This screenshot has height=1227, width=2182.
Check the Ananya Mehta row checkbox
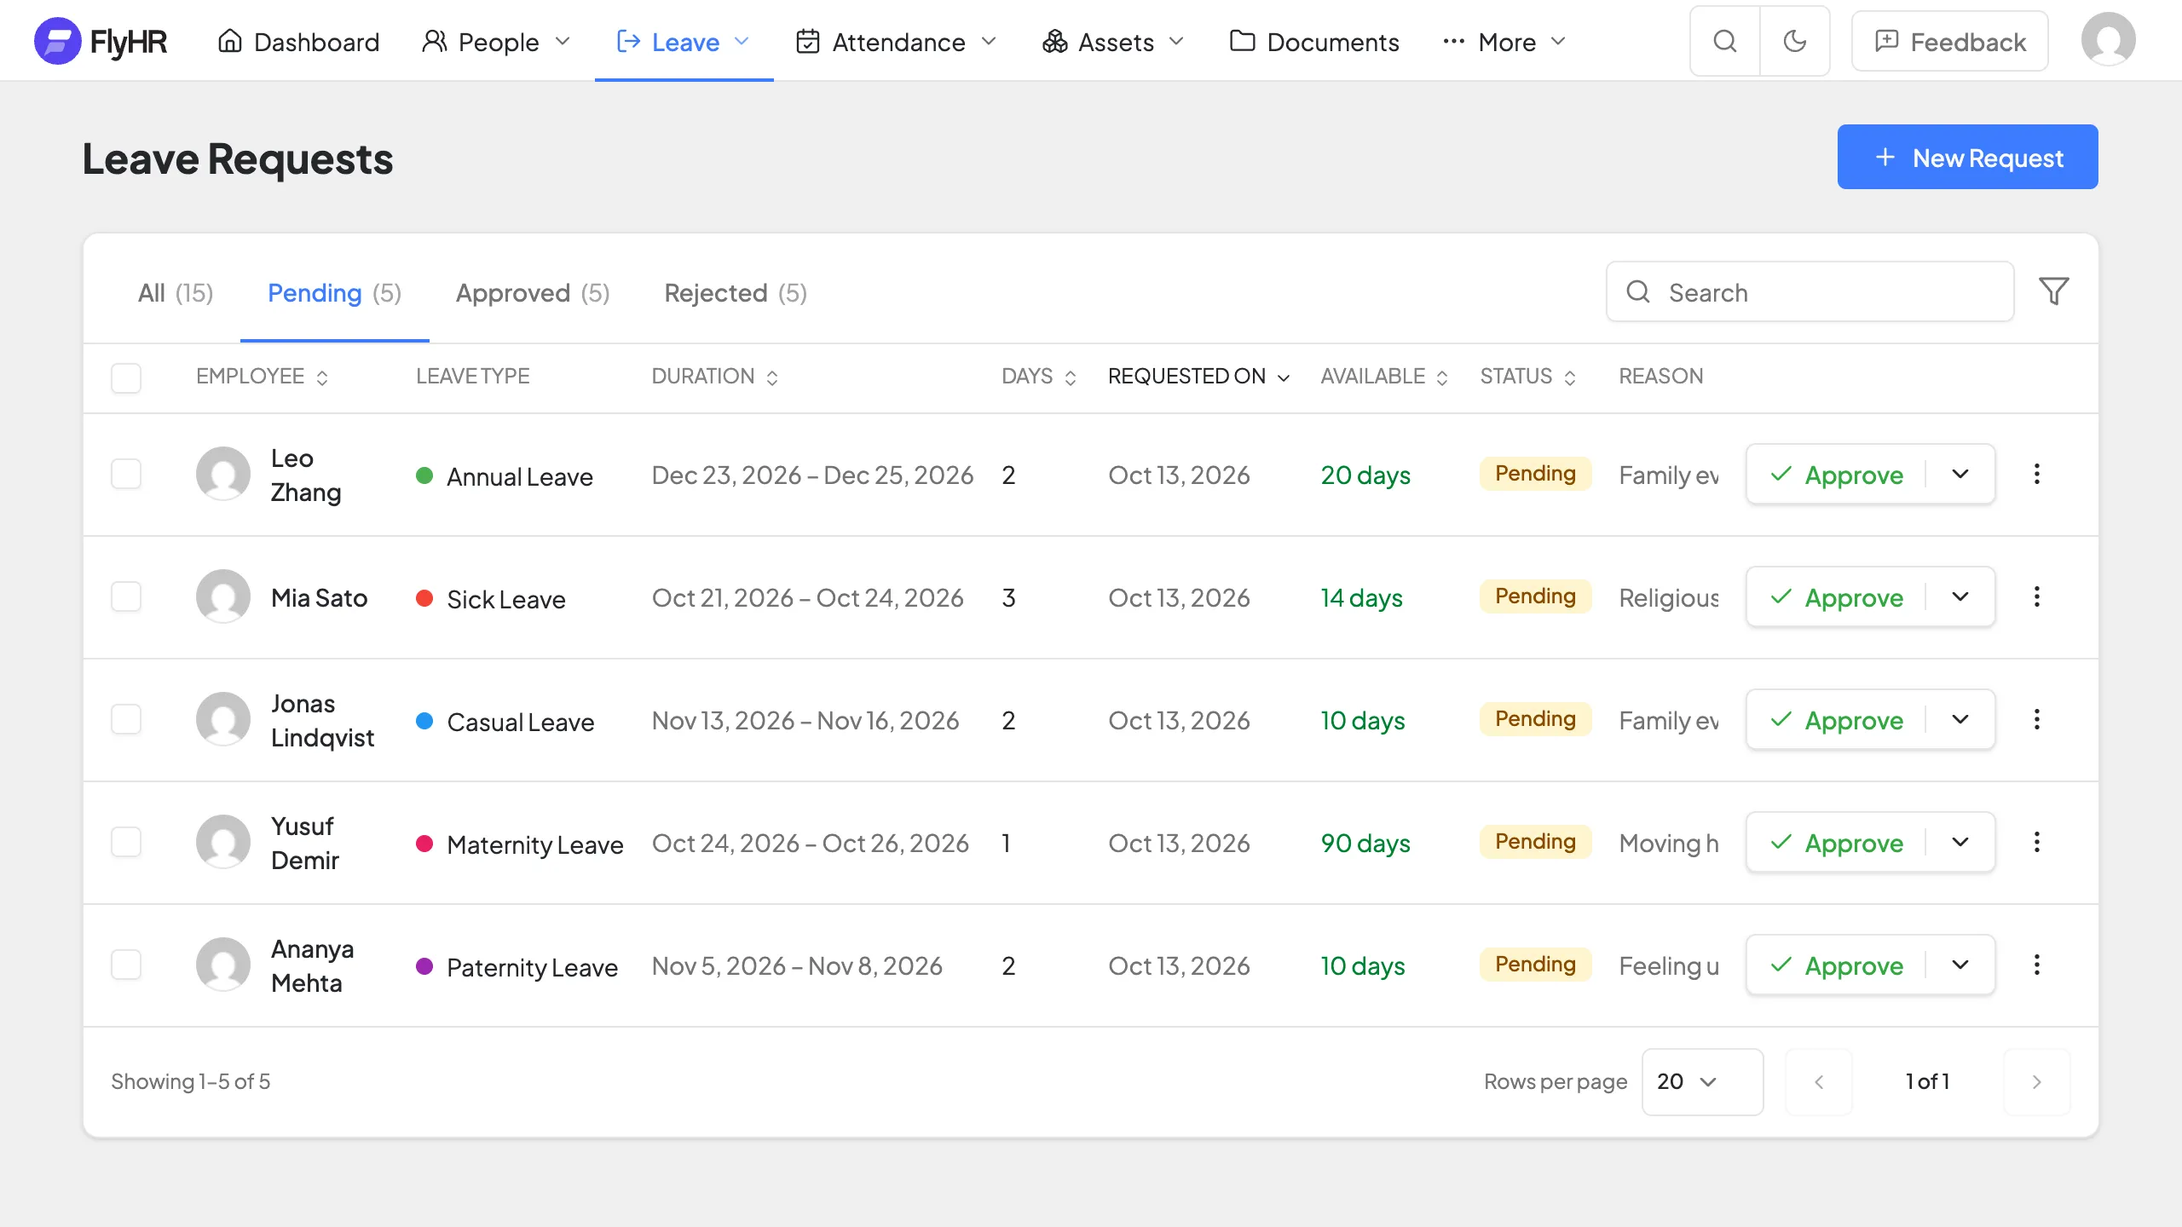click(x=126, y=965)
